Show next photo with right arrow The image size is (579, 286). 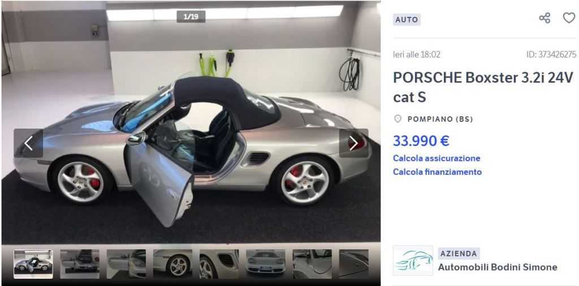(353, 143)
